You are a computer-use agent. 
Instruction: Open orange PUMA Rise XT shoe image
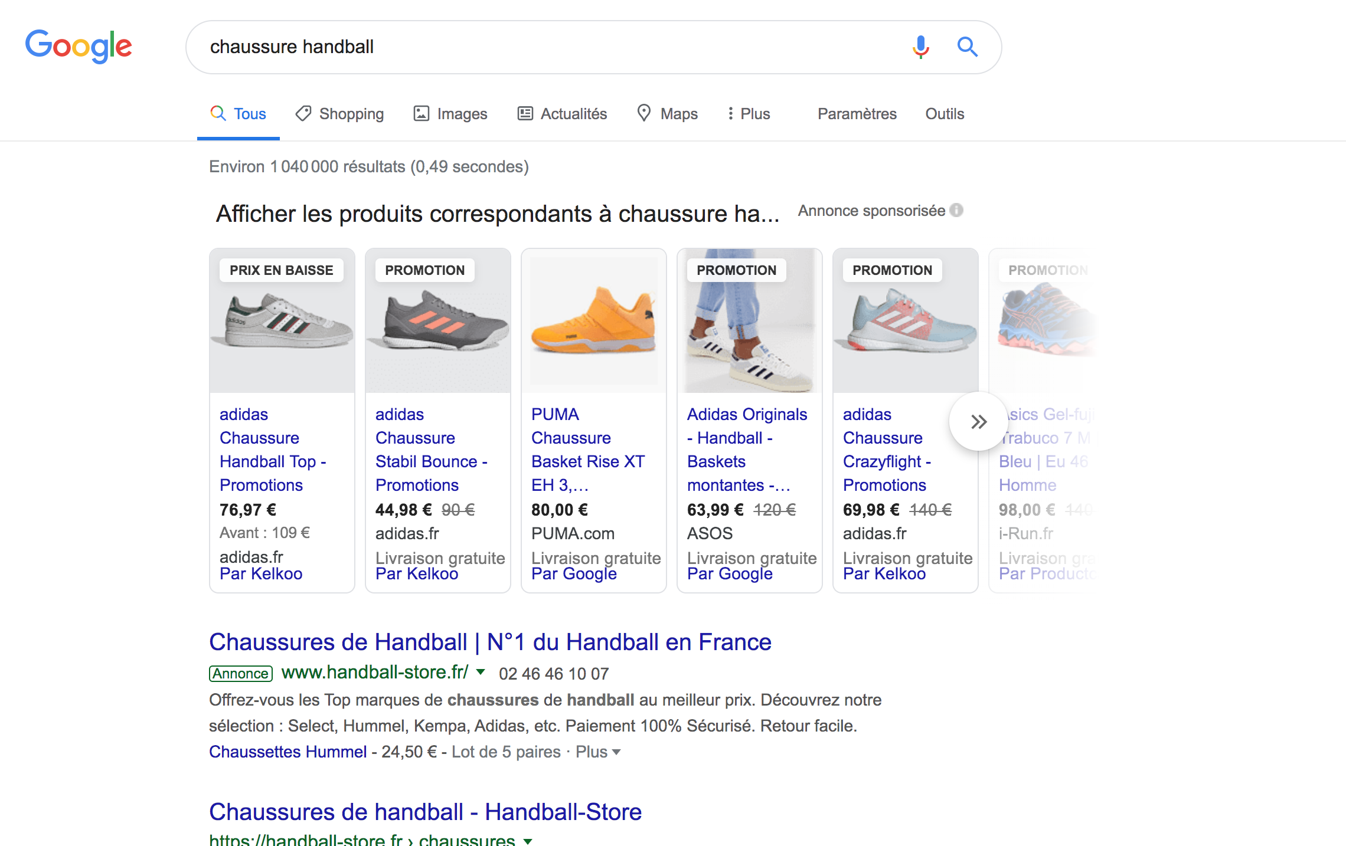(594, 320)
